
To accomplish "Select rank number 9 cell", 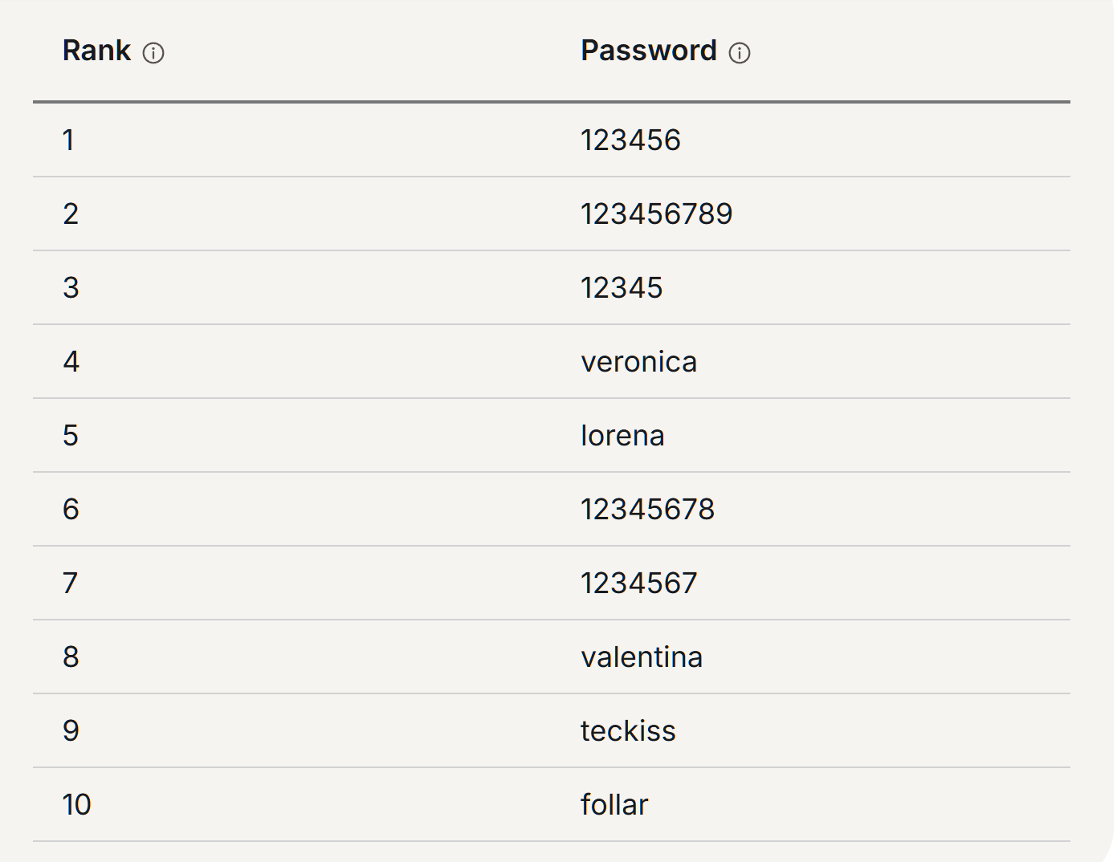I will click(x=71, y=731).
